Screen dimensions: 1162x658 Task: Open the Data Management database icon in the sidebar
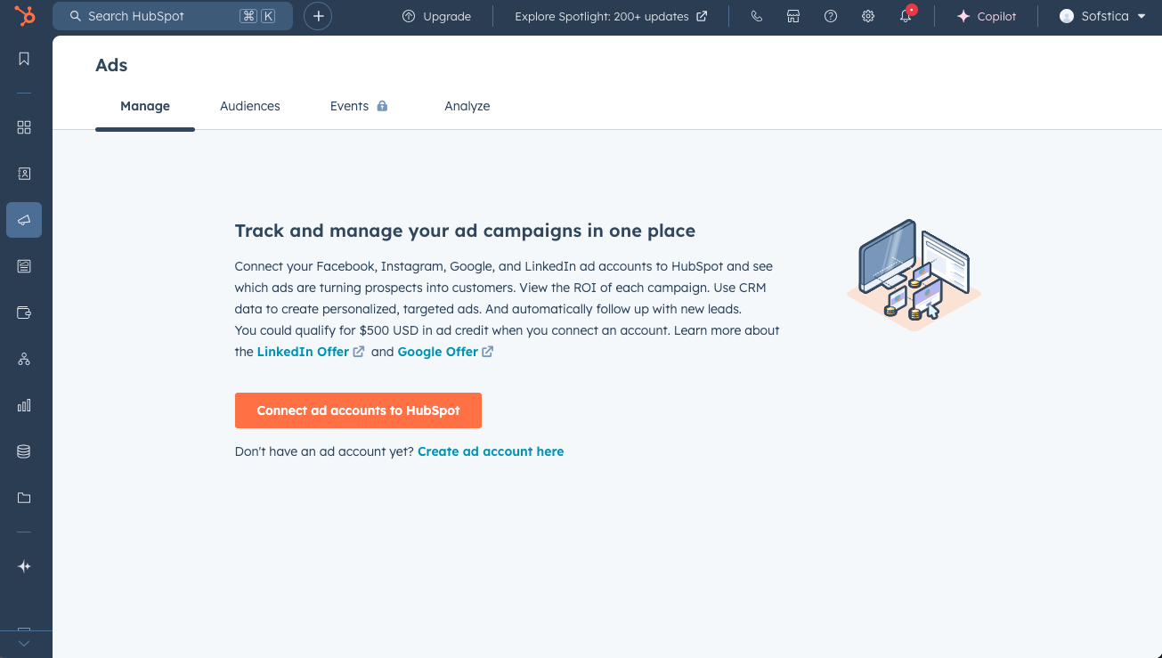point(24,451)
